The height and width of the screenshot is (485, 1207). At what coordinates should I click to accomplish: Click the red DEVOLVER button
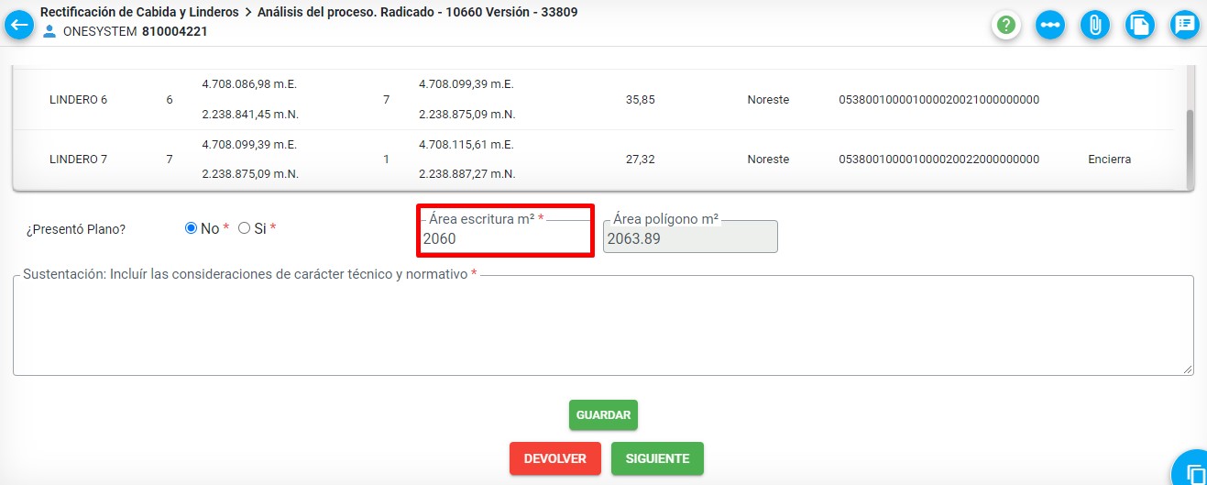click(554, 458)
